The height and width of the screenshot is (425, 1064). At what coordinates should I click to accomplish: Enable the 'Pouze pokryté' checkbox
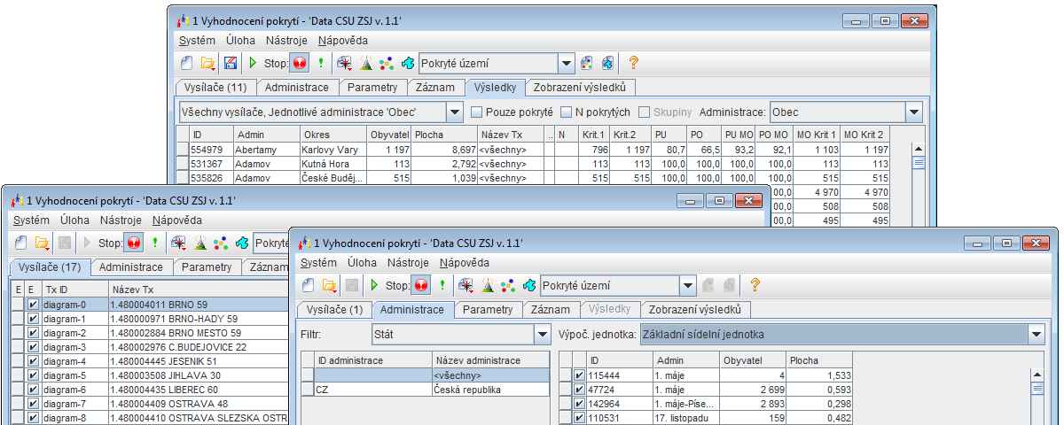point(476,112)
